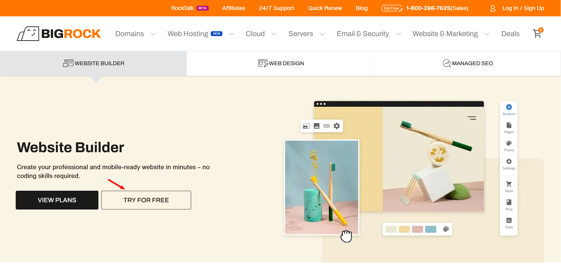The height and width of the screenshot is (275, 561).
Task: Click the palette icon beside color swatches
Action: pos(446,229)
